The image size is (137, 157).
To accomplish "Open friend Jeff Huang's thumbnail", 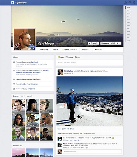I will (x=33, y=120).
